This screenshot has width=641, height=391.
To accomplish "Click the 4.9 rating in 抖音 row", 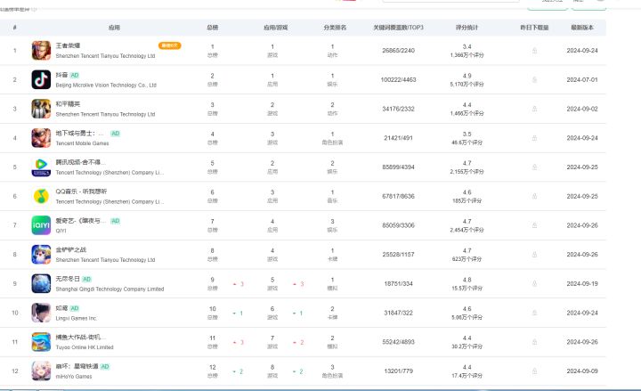I will click(467, 76).
